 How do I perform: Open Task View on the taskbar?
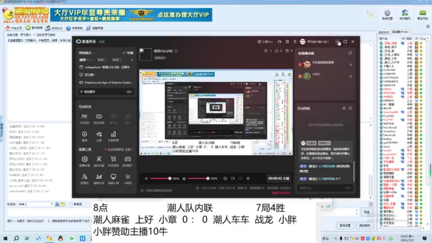coord(27,238)
